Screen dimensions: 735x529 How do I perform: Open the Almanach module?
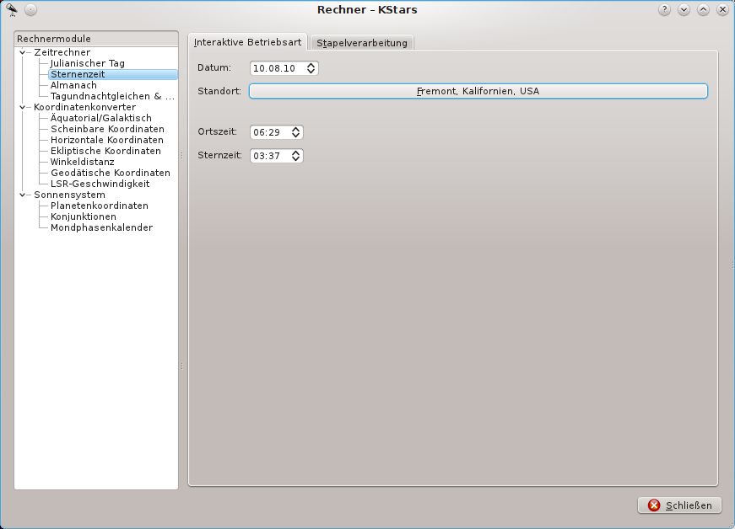tap(73, 85)
